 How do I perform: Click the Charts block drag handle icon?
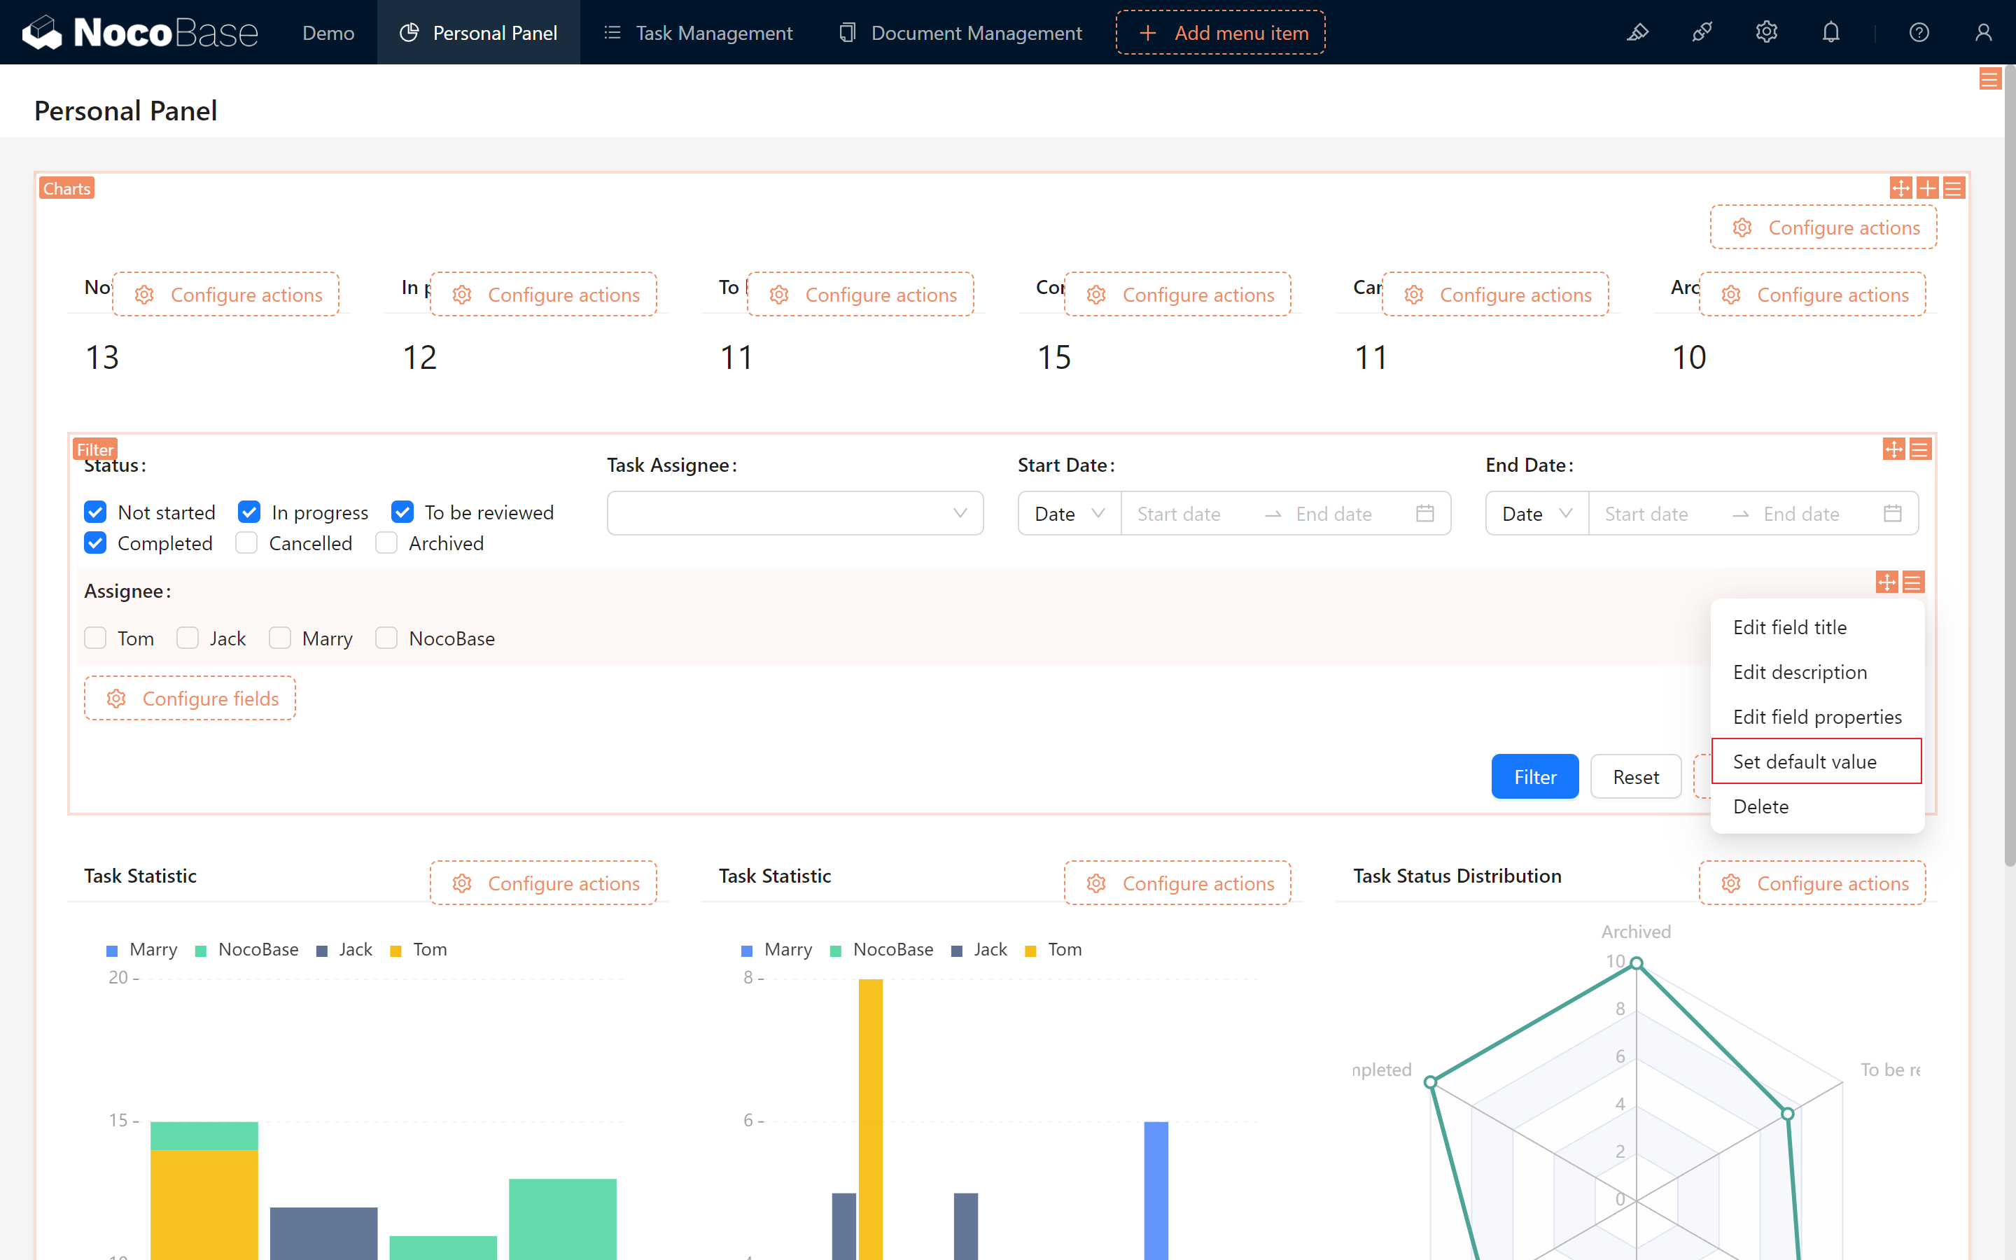tap(1901, 188)
